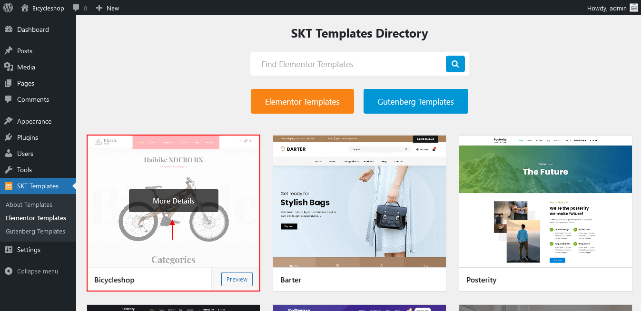Open the SKT Templates menu item

pos(38,186)
